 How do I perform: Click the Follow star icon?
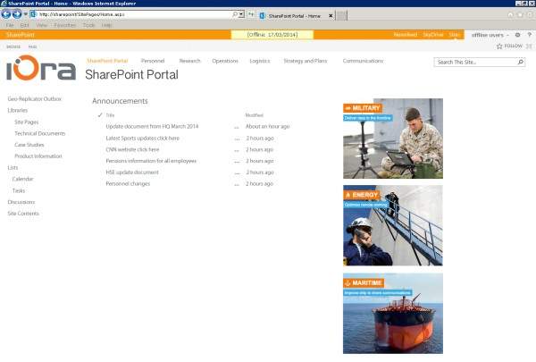499,46
